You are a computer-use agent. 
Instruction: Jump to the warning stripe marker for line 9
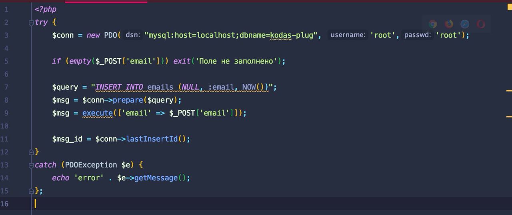(x=509, y=116)
